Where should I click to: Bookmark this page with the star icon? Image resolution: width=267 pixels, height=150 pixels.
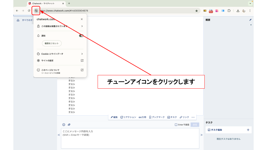[197, 11]
